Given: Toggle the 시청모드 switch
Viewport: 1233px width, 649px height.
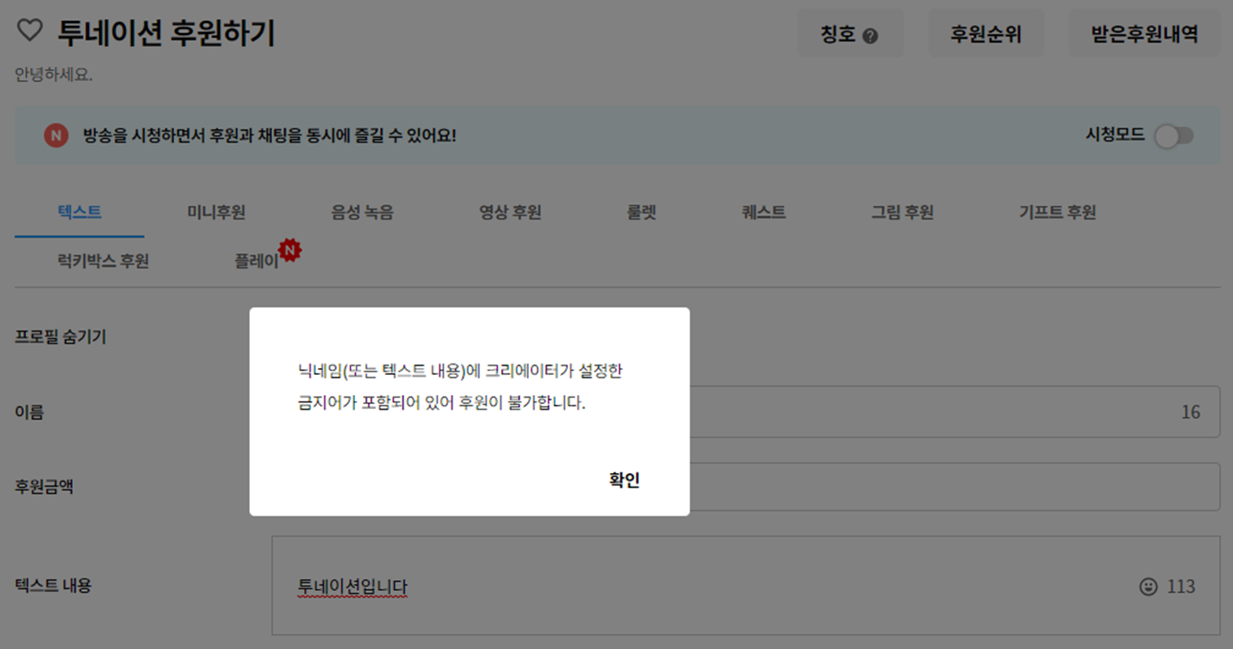Looking at the screenshot, I should 1174,136.
